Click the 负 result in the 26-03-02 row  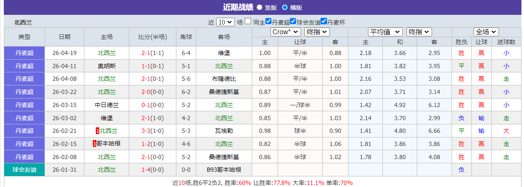click(462, 118)
